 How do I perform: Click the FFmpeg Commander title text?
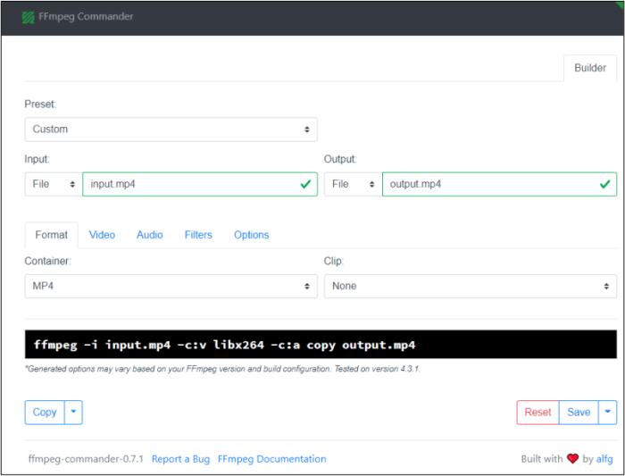(86, 17)
